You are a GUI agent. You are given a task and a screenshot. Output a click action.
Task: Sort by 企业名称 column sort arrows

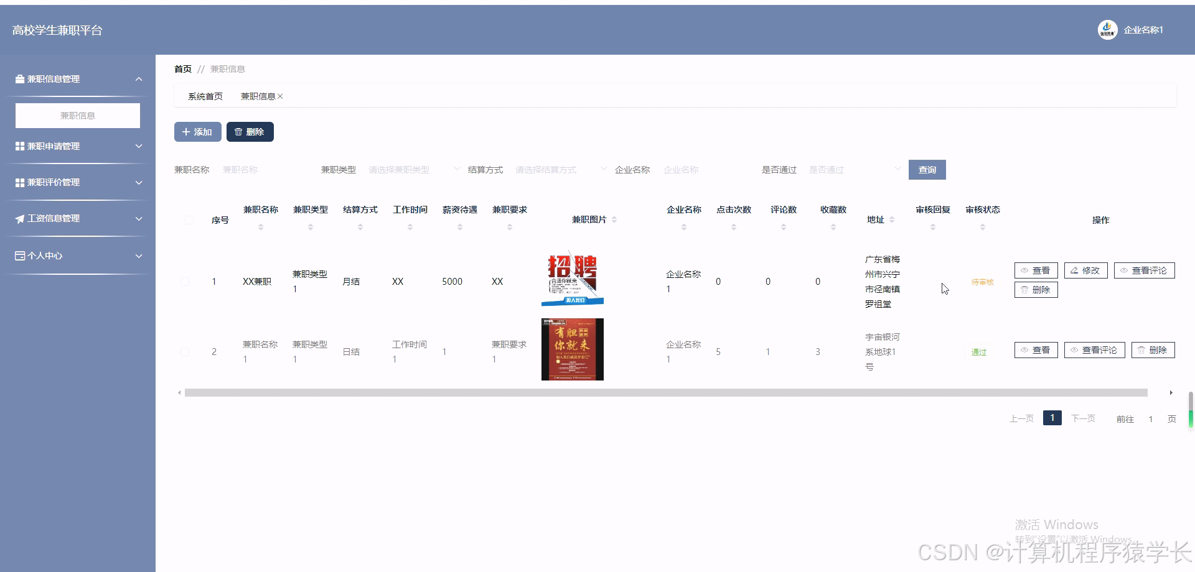point(684,227)
